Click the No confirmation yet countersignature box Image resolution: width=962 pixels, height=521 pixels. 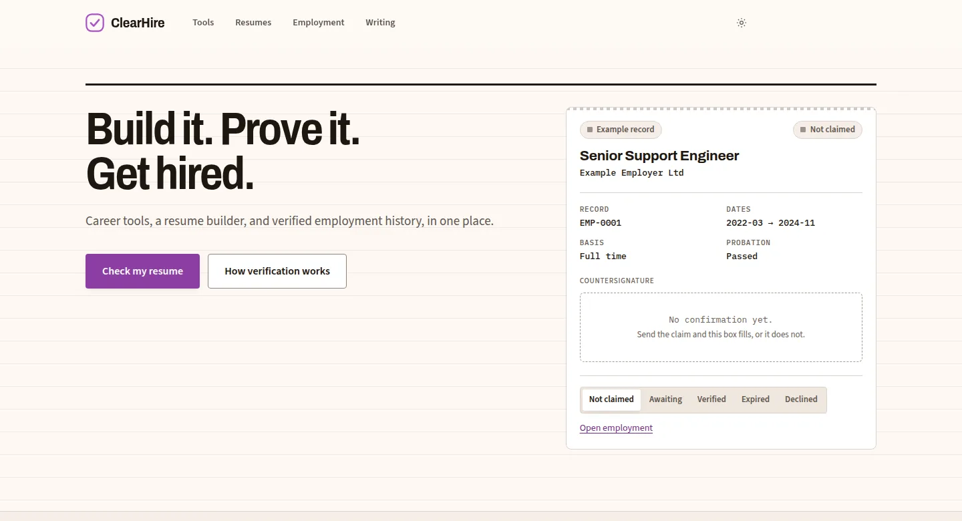pos(721,327)
